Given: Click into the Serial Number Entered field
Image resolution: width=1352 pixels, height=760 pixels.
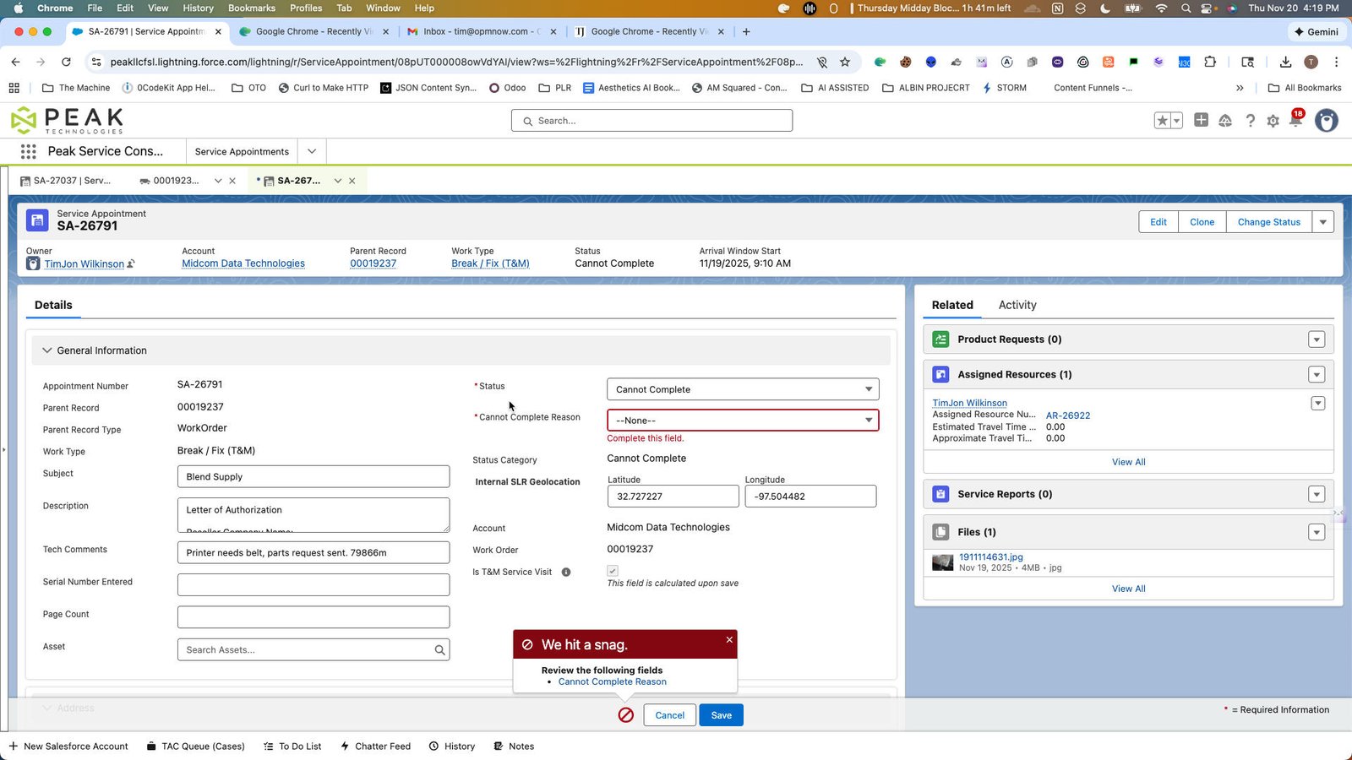Looking at the screenshot, I should (x=313, y=584).
